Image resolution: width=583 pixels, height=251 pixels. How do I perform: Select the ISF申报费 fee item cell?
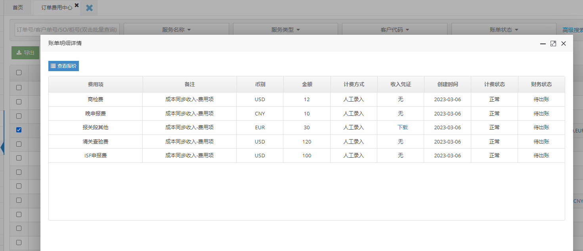(96, 155)
